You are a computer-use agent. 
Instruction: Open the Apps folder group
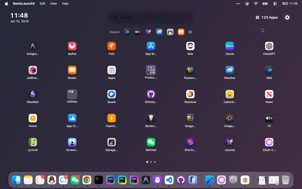click(x=111, y=70)
